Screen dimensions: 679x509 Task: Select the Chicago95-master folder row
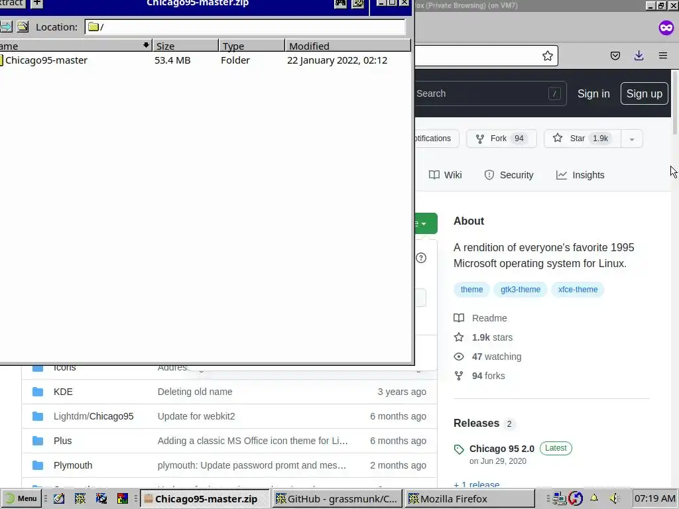tap(206, 60)
